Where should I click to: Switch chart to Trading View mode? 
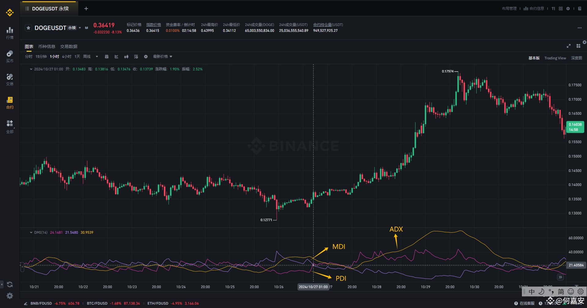(x=555, y=58)
